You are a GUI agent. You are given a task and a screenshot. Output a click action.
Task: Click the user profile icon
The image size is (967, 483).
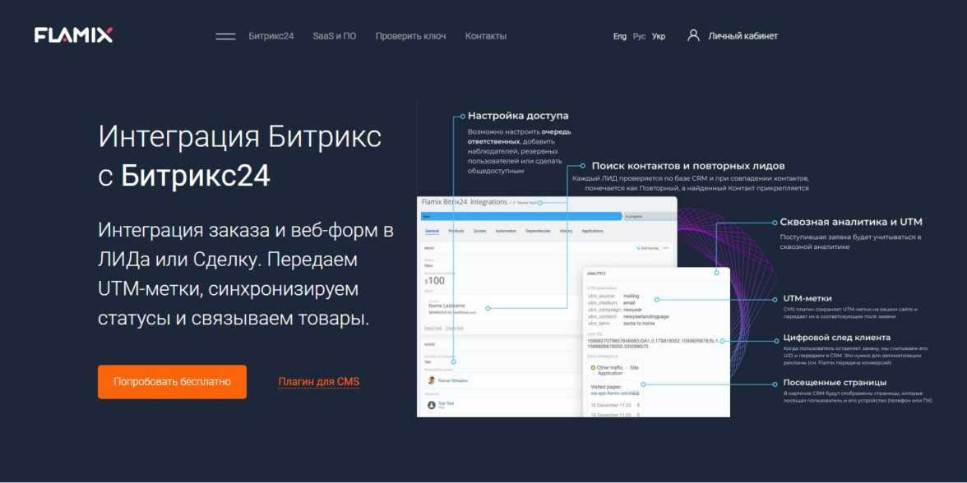(694, 35)
